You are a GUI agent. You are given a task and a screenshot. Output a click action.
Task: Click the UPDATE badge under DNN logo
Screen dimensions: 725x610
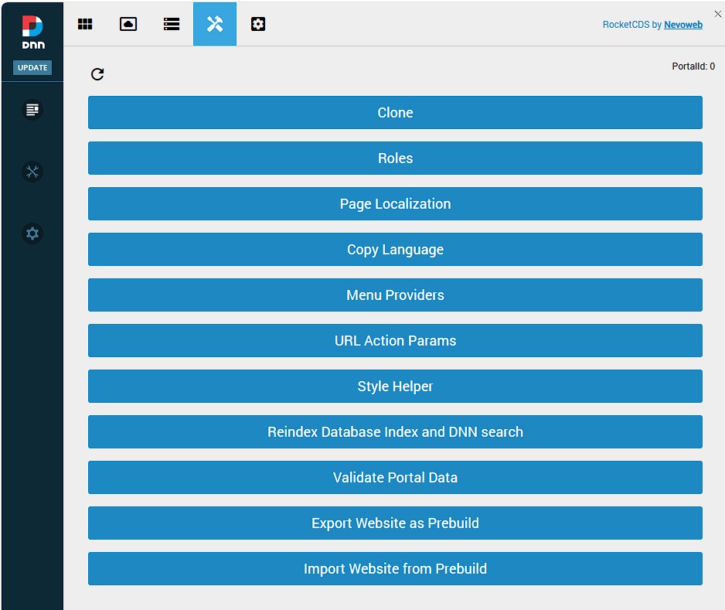(32, 67)
